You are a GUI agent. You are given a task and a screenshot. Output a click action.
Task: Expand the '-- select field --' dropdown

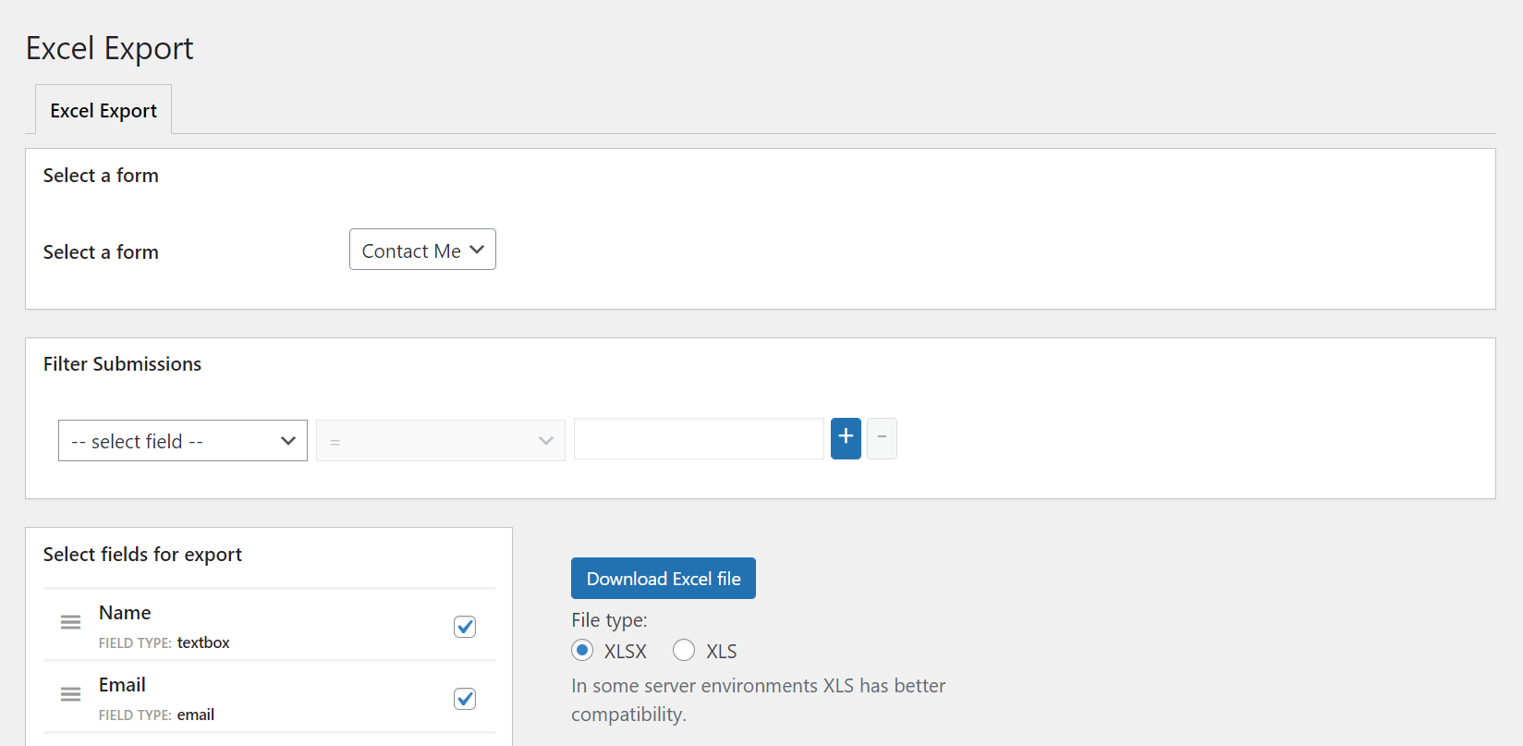(183, 441)
